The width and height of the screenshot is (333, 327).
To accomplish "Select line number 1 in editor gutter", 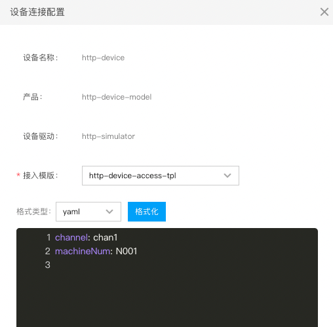I will tap(49, 237).
